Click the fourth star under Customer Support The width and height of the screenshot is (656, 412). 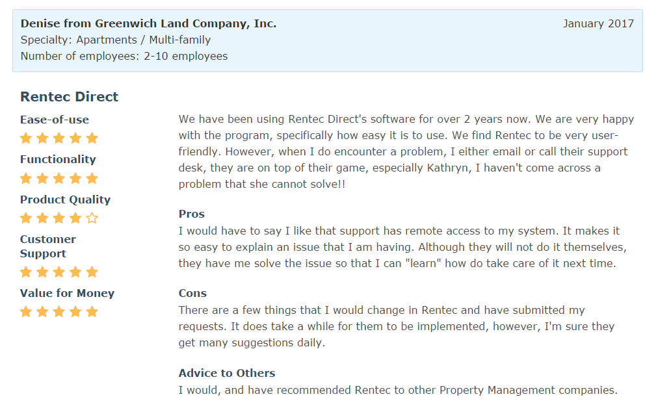(x=75, y=272)
